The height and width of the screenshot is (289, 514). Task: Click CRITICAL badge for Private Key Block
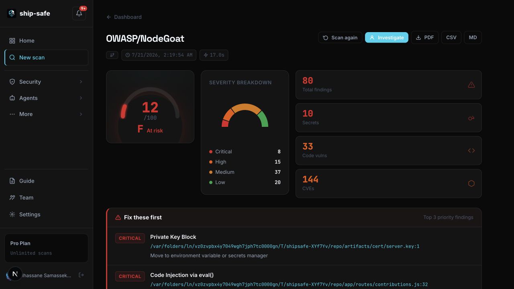[130, 238]
